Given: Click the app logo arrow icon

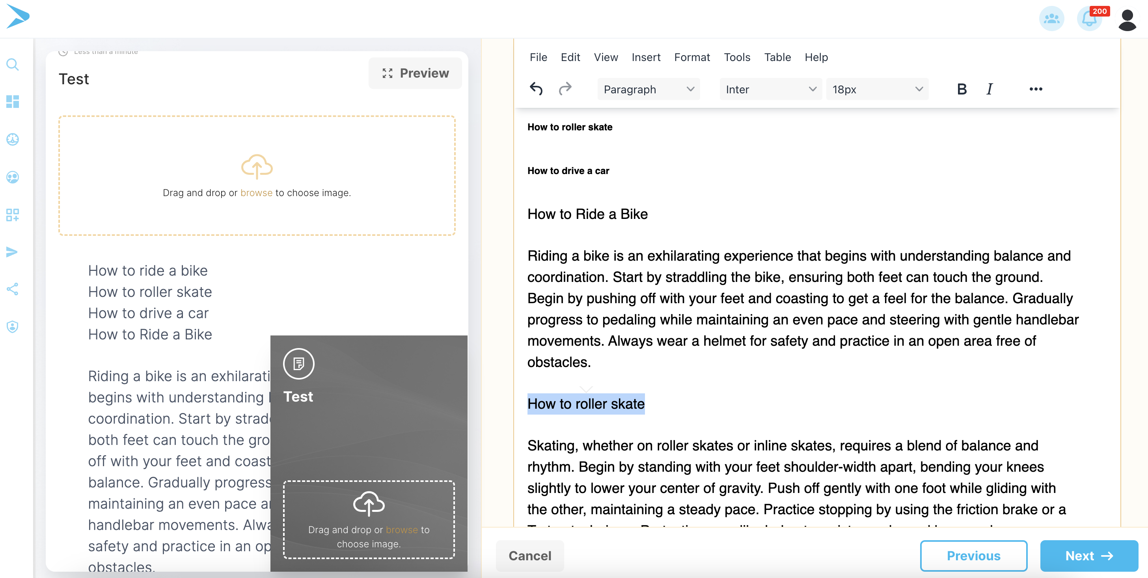Looking at the screenshot, I should coord(18,17).
